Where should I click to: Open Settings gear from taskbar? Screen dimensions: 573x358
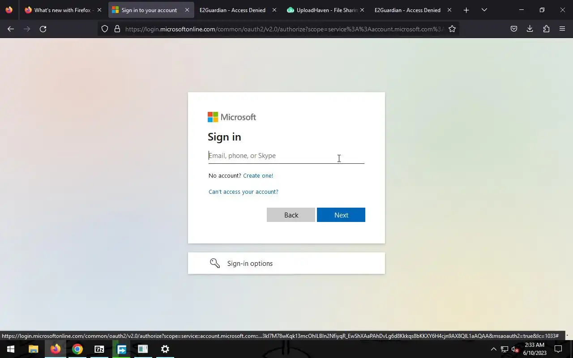tap(165, 349)
